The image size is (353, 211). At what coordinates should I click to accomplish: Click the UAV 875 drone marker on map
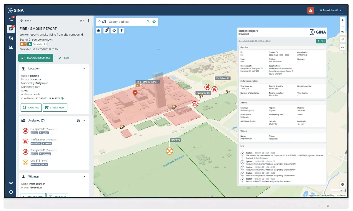(169, 151)
